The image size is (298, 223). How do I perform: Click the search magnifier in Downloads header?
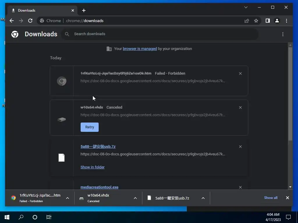(x=67, y=34)
